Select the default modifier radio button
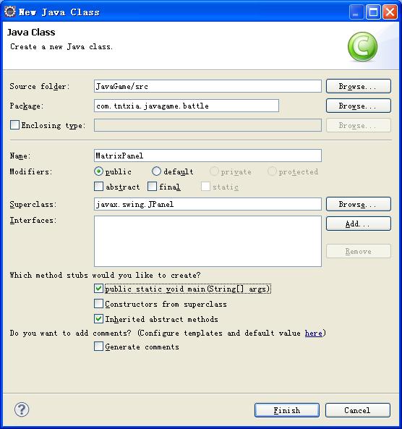402x429 pixels. click(156, 171)
